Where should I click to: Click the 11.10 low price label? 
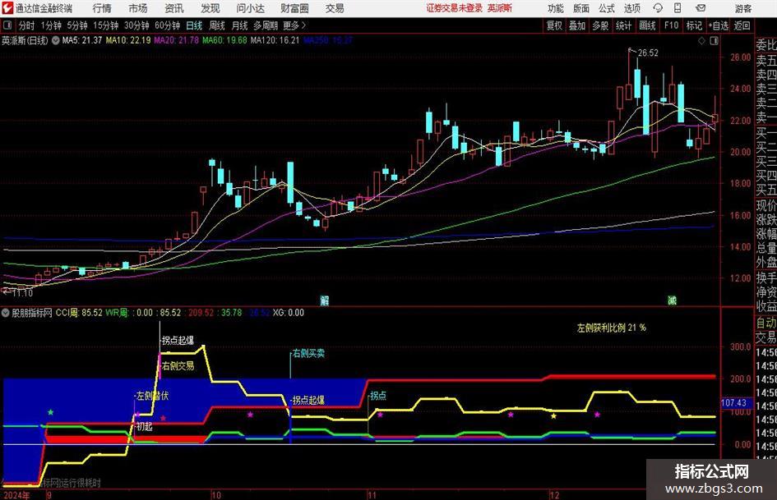[x=22, y=292]
